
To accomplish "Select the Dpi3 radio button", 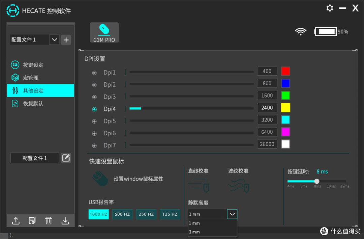I will pos(94,97).
